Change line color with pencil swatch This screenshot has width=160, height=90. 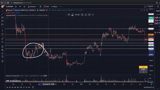point(72,15)
